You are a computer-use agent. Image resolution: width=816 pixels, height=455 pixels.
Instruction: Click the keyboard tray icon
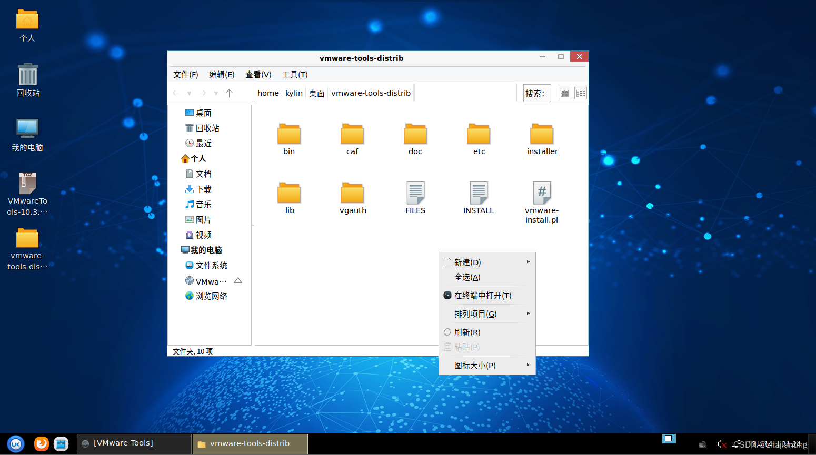pos(703,444)
